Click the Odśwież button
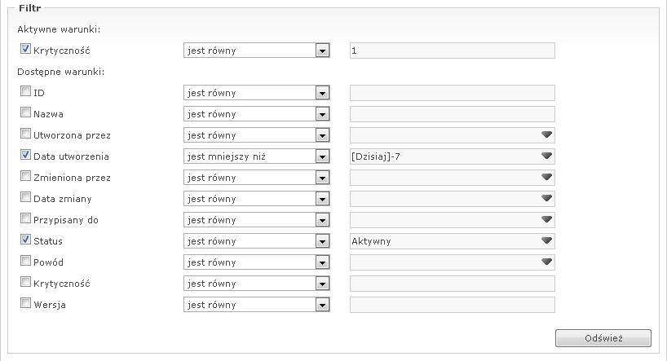The image size is (667, 361). coord(603,338)
